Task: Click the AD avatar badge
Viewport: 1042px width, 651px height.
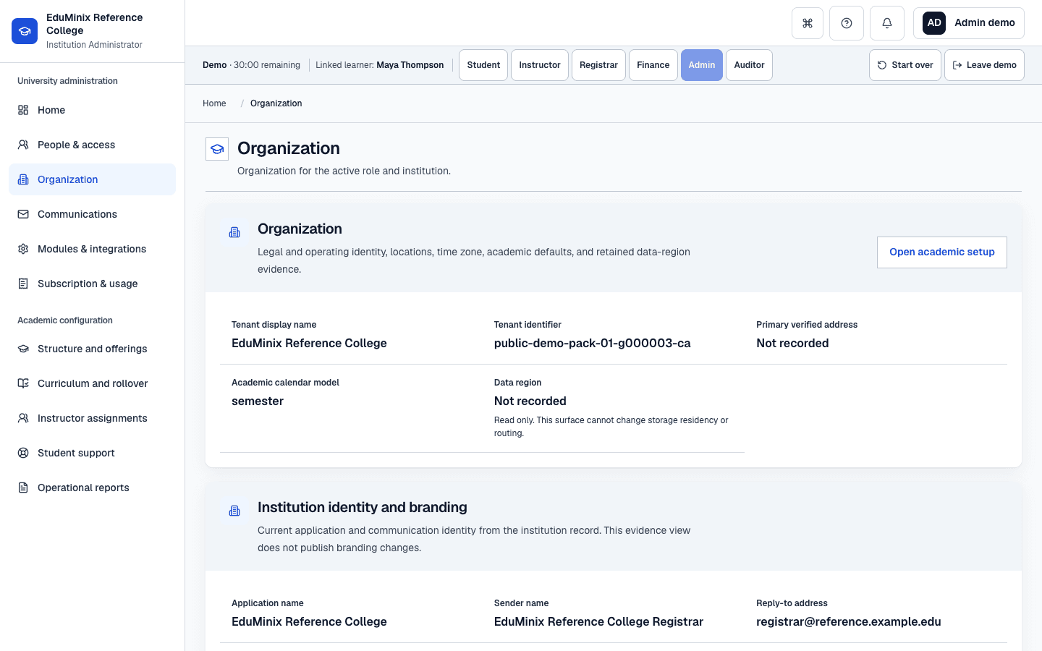Action: pyautogui.click(x=934, y=23)
